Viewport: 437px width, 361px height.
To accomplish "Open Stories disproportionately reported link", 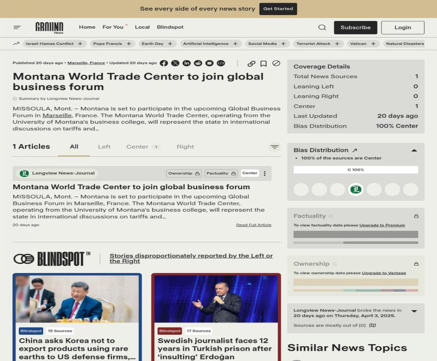I will [x=191, y=258].
